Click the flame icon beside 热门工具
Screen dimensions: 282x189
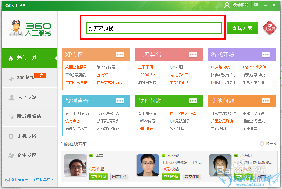tap(11, 58)
